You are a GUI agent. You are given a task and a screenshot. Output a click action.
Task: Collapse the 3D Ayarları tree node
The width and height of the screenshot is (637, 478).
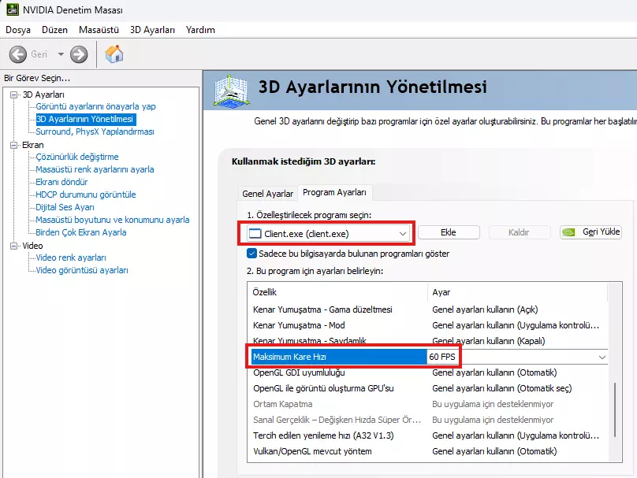pos(14,94)
